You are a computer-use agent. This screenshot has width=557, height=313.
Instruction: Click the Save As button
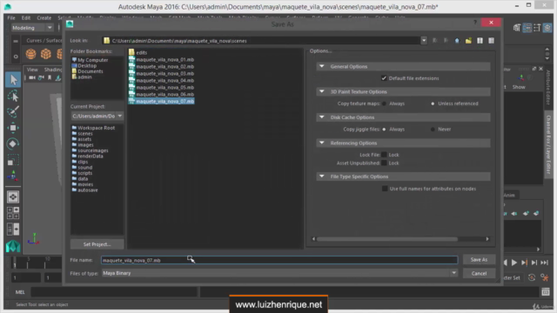(x=479, y=260)
